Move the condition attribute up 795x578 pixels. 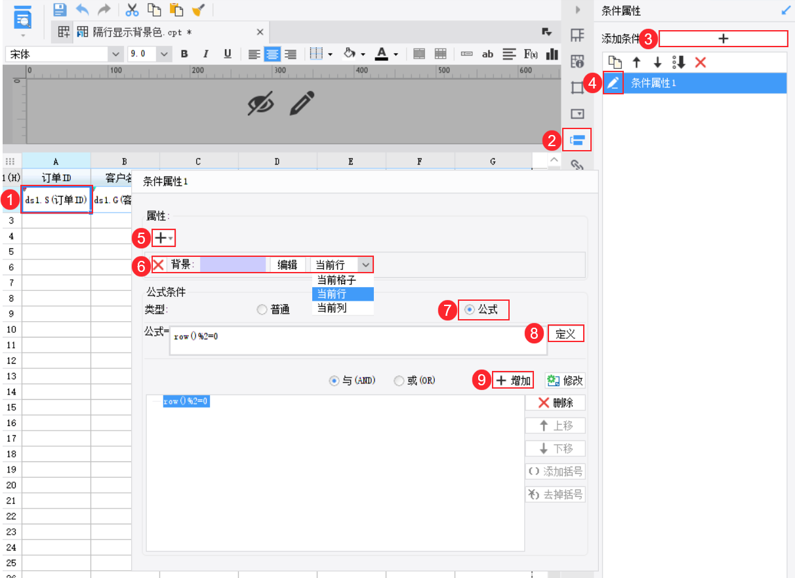tap(636, 62)
